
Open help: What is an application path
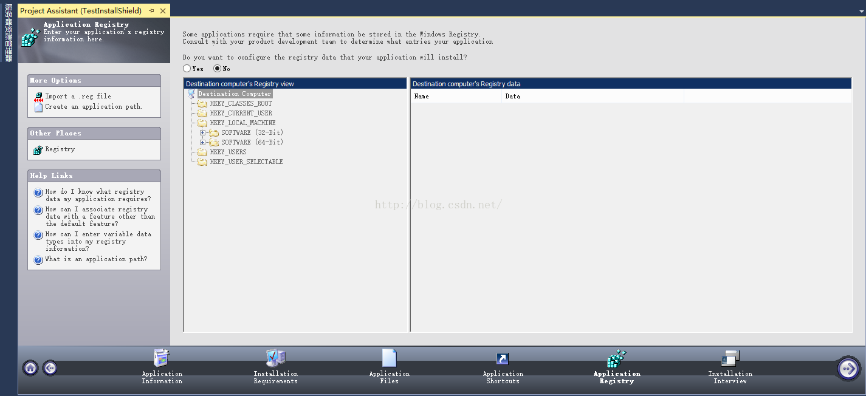(96, 259)
